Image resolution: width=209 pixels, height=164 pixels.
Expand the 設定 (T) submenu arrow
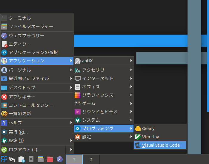point(71,140)
